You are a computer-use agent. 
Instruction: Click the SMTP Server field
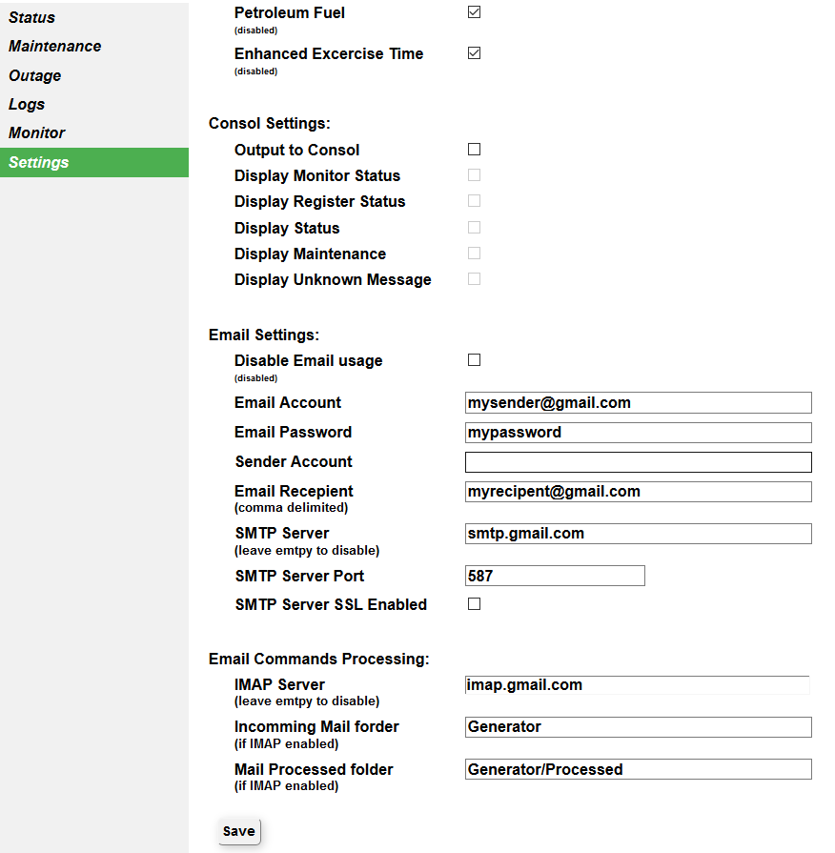tap(638, 534)
